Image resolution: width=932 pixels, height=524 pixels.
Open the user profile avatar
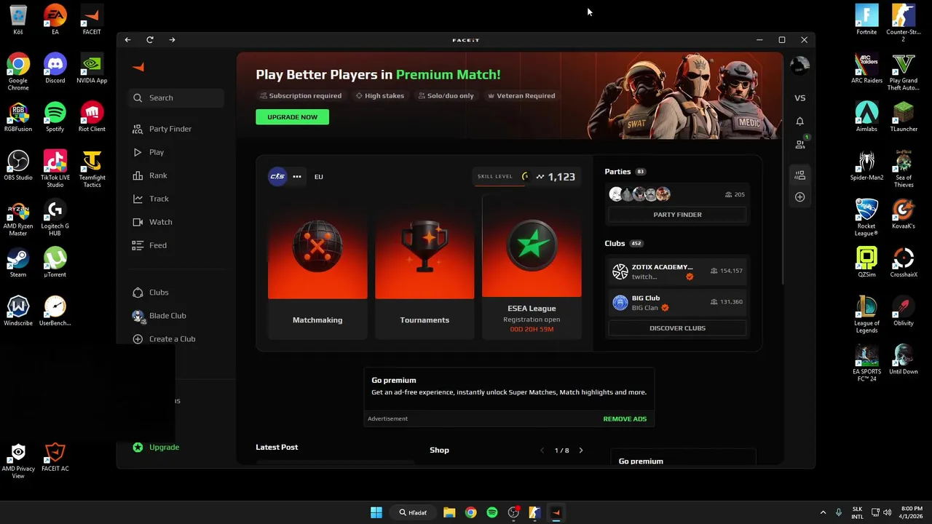coord(799,66)
